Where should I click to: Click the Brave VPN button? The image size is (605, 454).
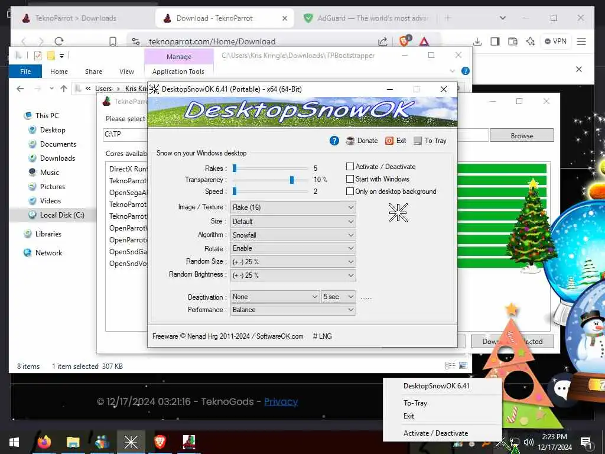click(556, 41)
